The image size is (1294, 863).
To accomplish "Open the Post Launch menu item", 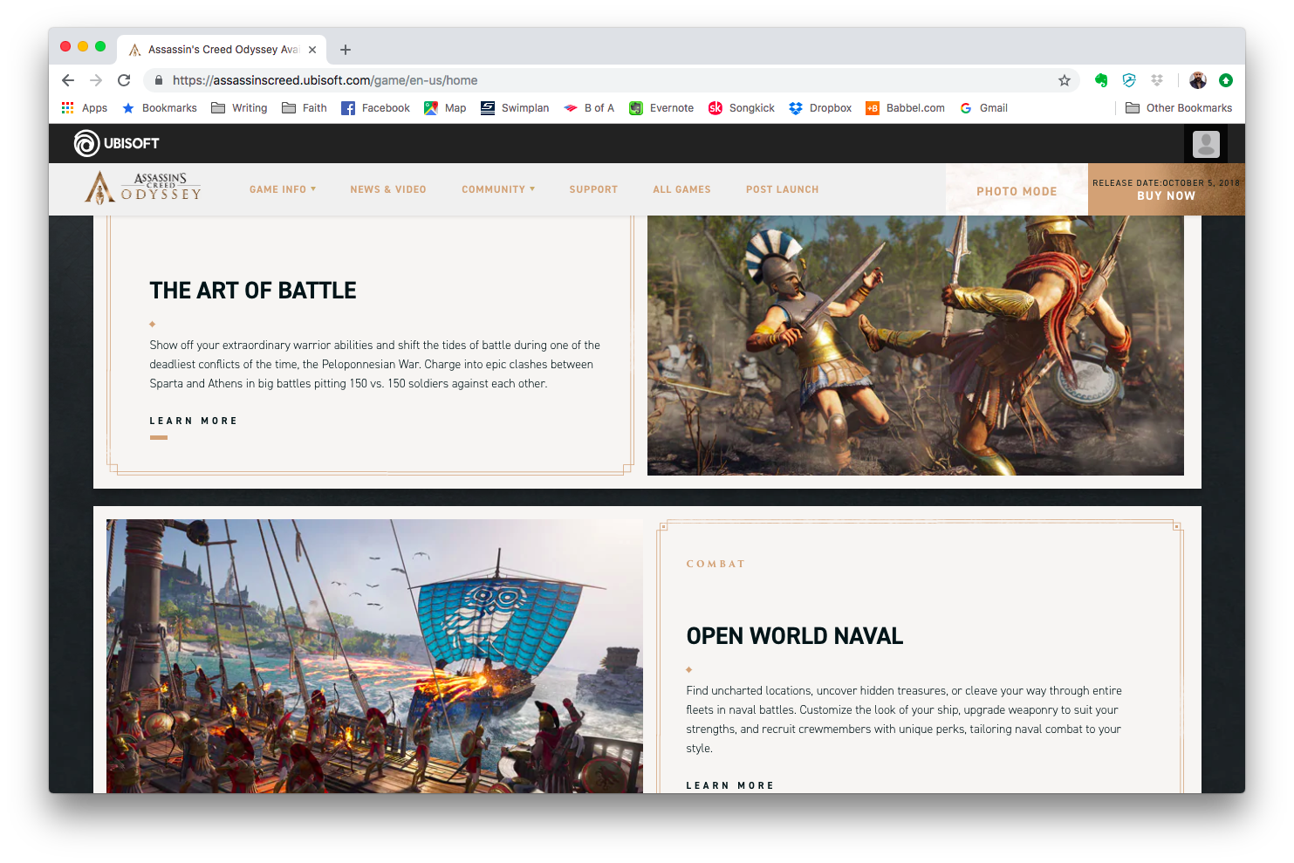I will pyautogui.click(x=782, y=189).
